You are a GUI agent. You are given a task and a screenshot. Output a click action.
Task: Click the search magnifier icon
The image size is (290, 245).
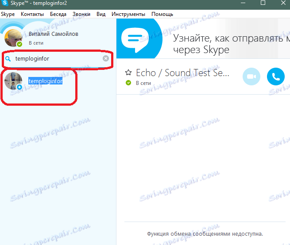(8, 59)
